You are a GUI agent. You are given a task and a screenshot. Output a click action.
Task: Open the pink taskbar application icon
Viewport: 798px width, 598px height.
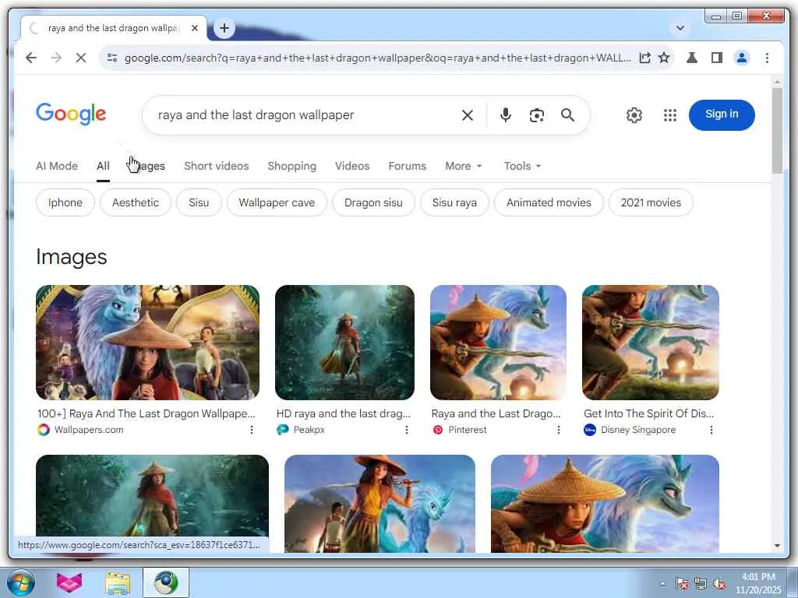pos(69,582)
